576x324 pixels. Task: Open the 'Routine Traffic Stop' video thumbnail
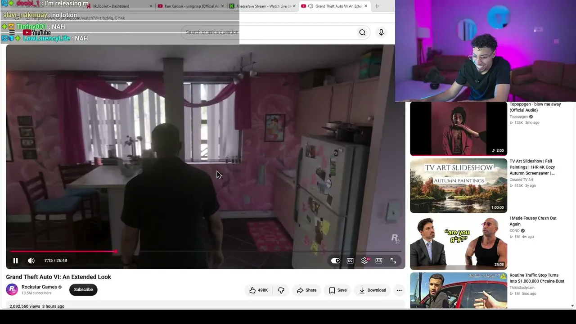tap(459, 290)
